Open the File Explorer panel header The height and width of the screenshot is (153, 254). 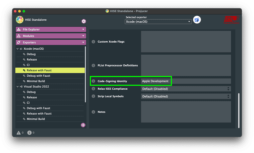coord(51,29)
